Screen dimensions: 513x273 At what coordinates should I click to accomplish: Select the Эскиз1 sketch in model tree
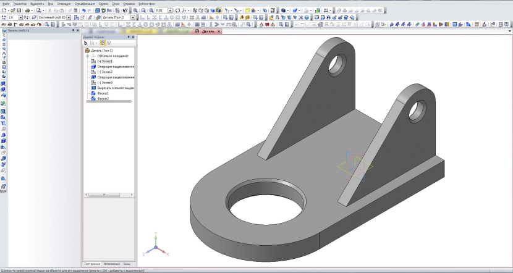coord(104,61)
